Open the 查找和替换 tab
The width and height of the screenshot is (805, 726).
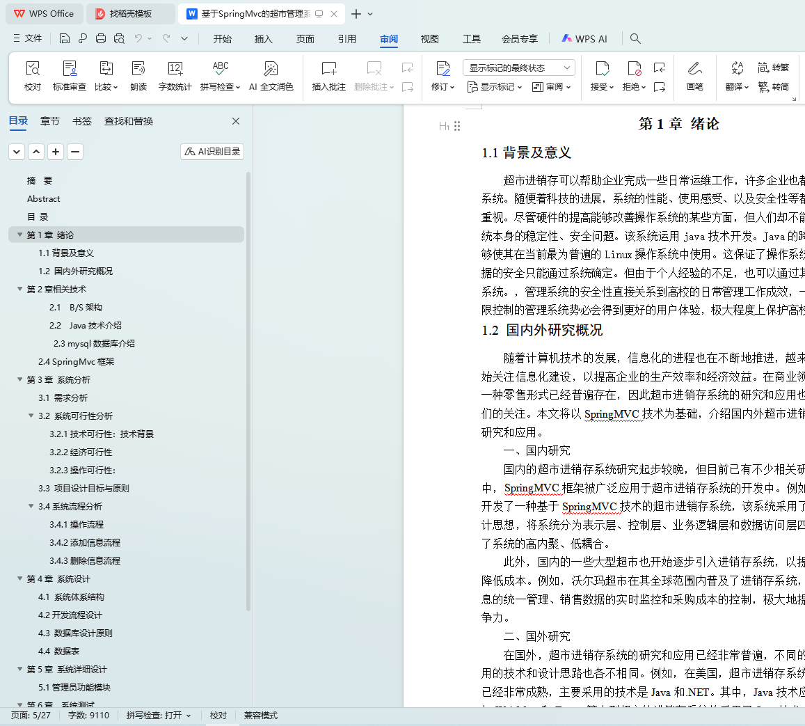128,121
